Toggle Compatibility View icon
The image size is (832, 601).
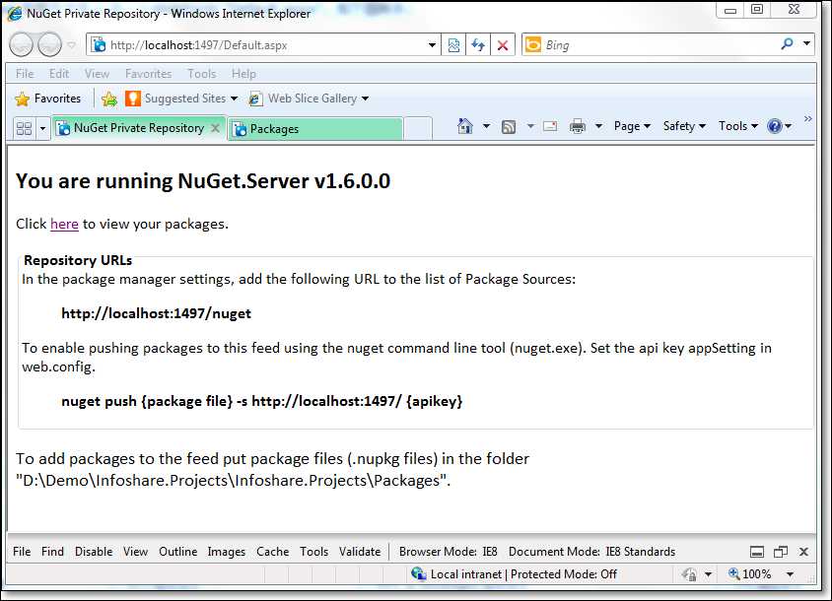click(x=453, y=45)
